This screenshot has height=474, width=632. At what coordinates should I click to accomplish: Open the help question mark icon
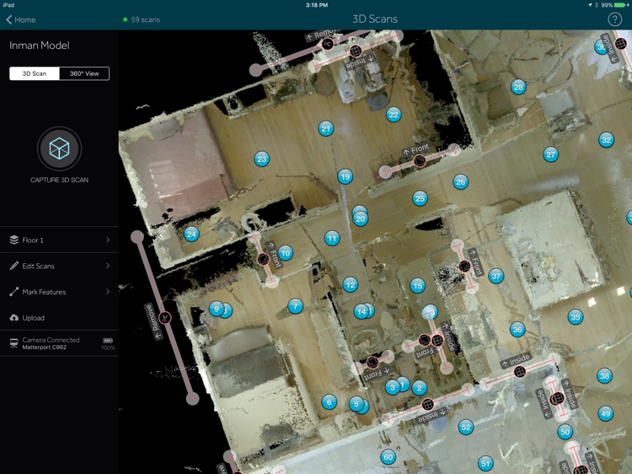point(614,19)
